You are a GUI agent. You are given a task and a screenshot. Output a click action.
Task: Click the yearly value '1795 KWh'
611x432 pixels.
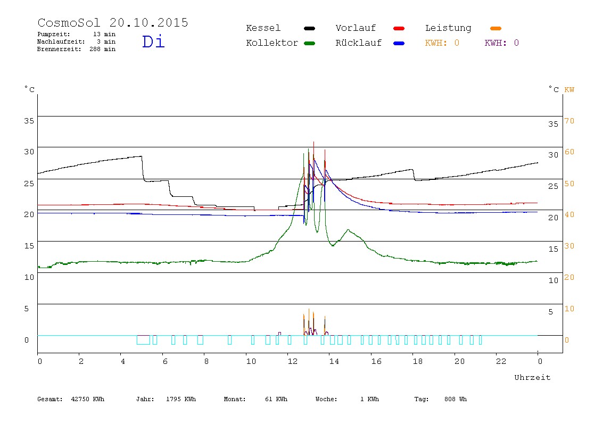(181, 399)
